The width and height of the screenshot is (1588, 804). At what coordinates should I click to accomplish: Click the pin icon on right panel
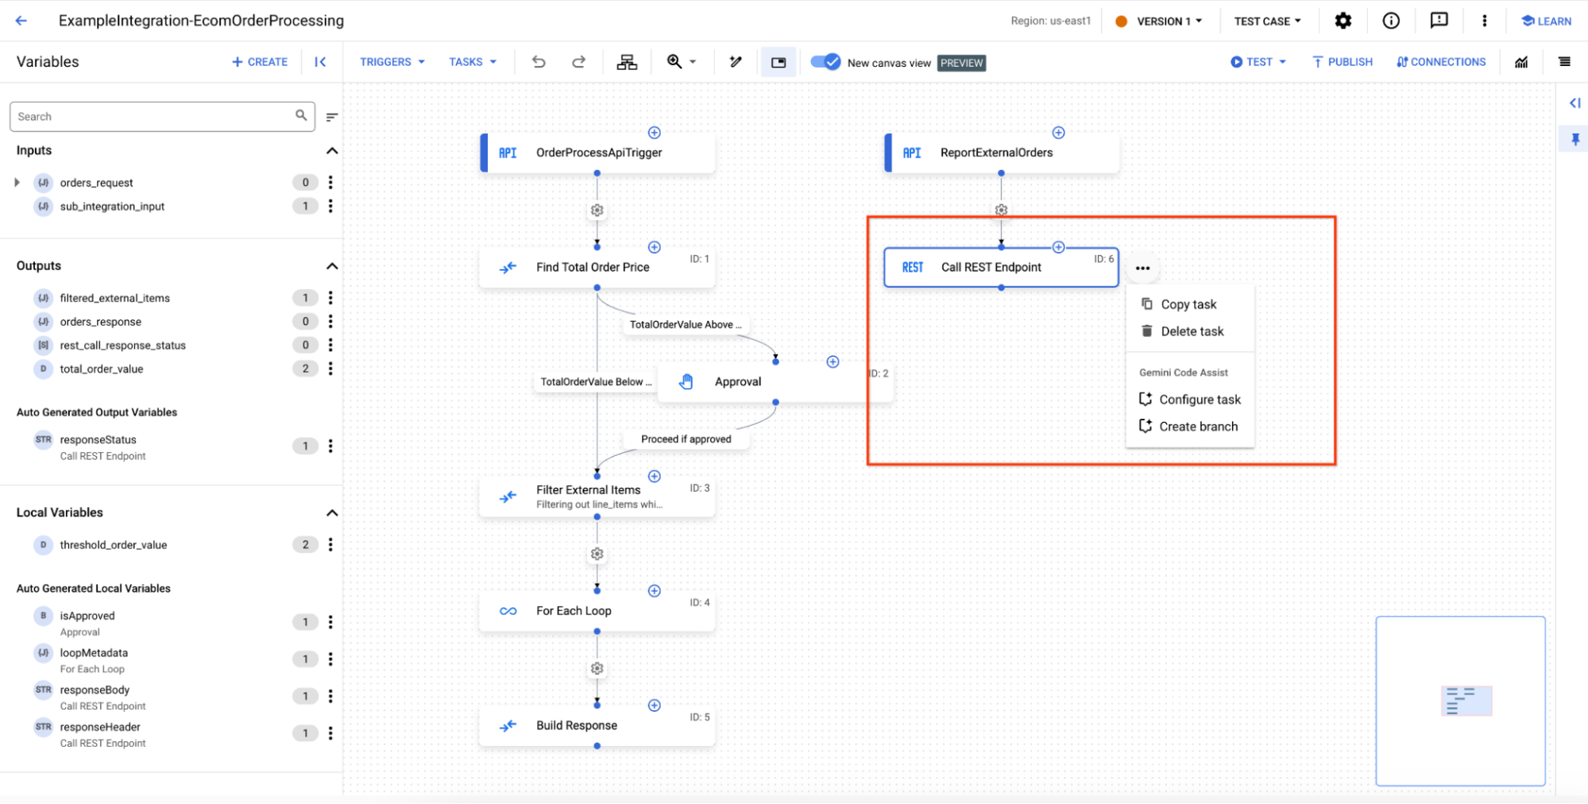1575,140
